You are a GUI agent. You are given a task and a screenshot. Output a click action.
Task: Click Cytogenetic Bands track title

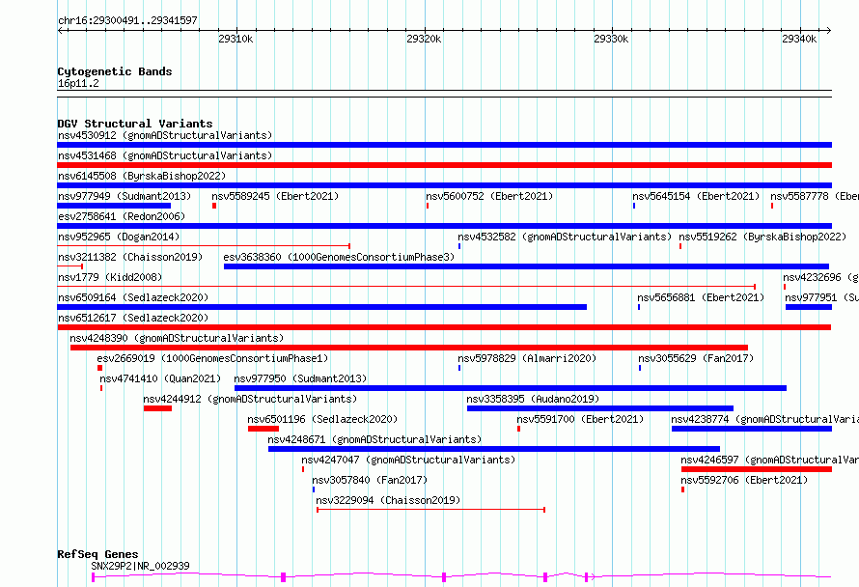click(x=115, y=71)
